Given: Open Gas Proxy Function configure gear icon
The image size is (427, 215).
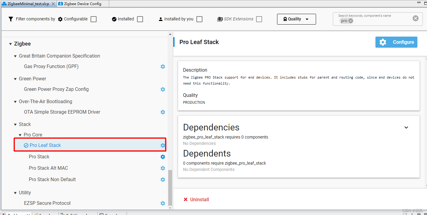Looking at the screenshot, I should (x=163, y=67).
